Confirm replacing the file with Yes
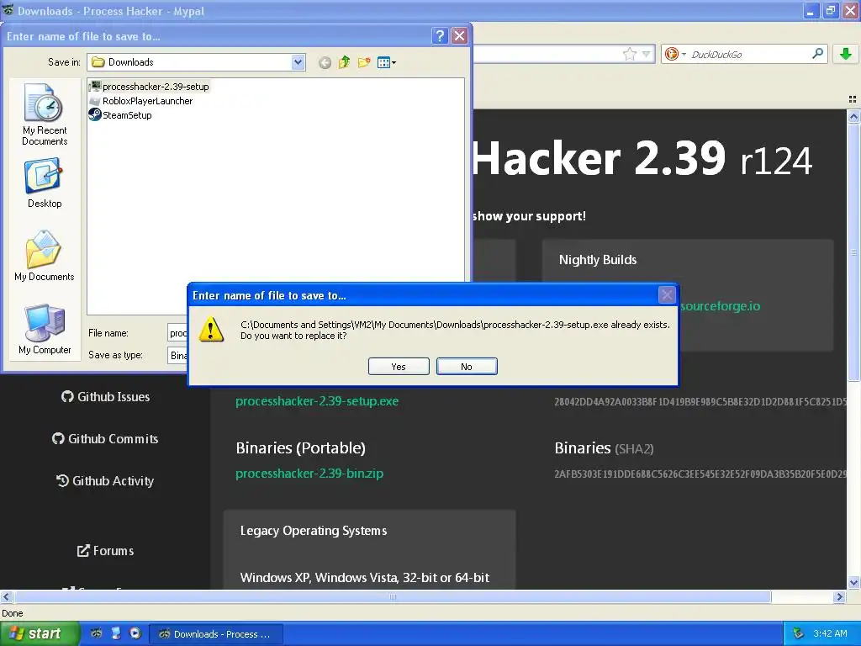 399,367
